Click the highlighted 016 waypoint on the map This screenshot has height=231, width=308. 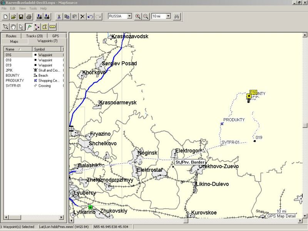point(249,96)
